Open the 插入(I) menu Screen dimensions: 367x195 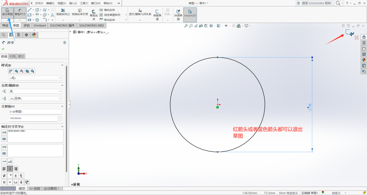pyautogui.click(x=73, y=3)
